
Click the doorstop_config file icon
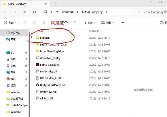[37, 58]
